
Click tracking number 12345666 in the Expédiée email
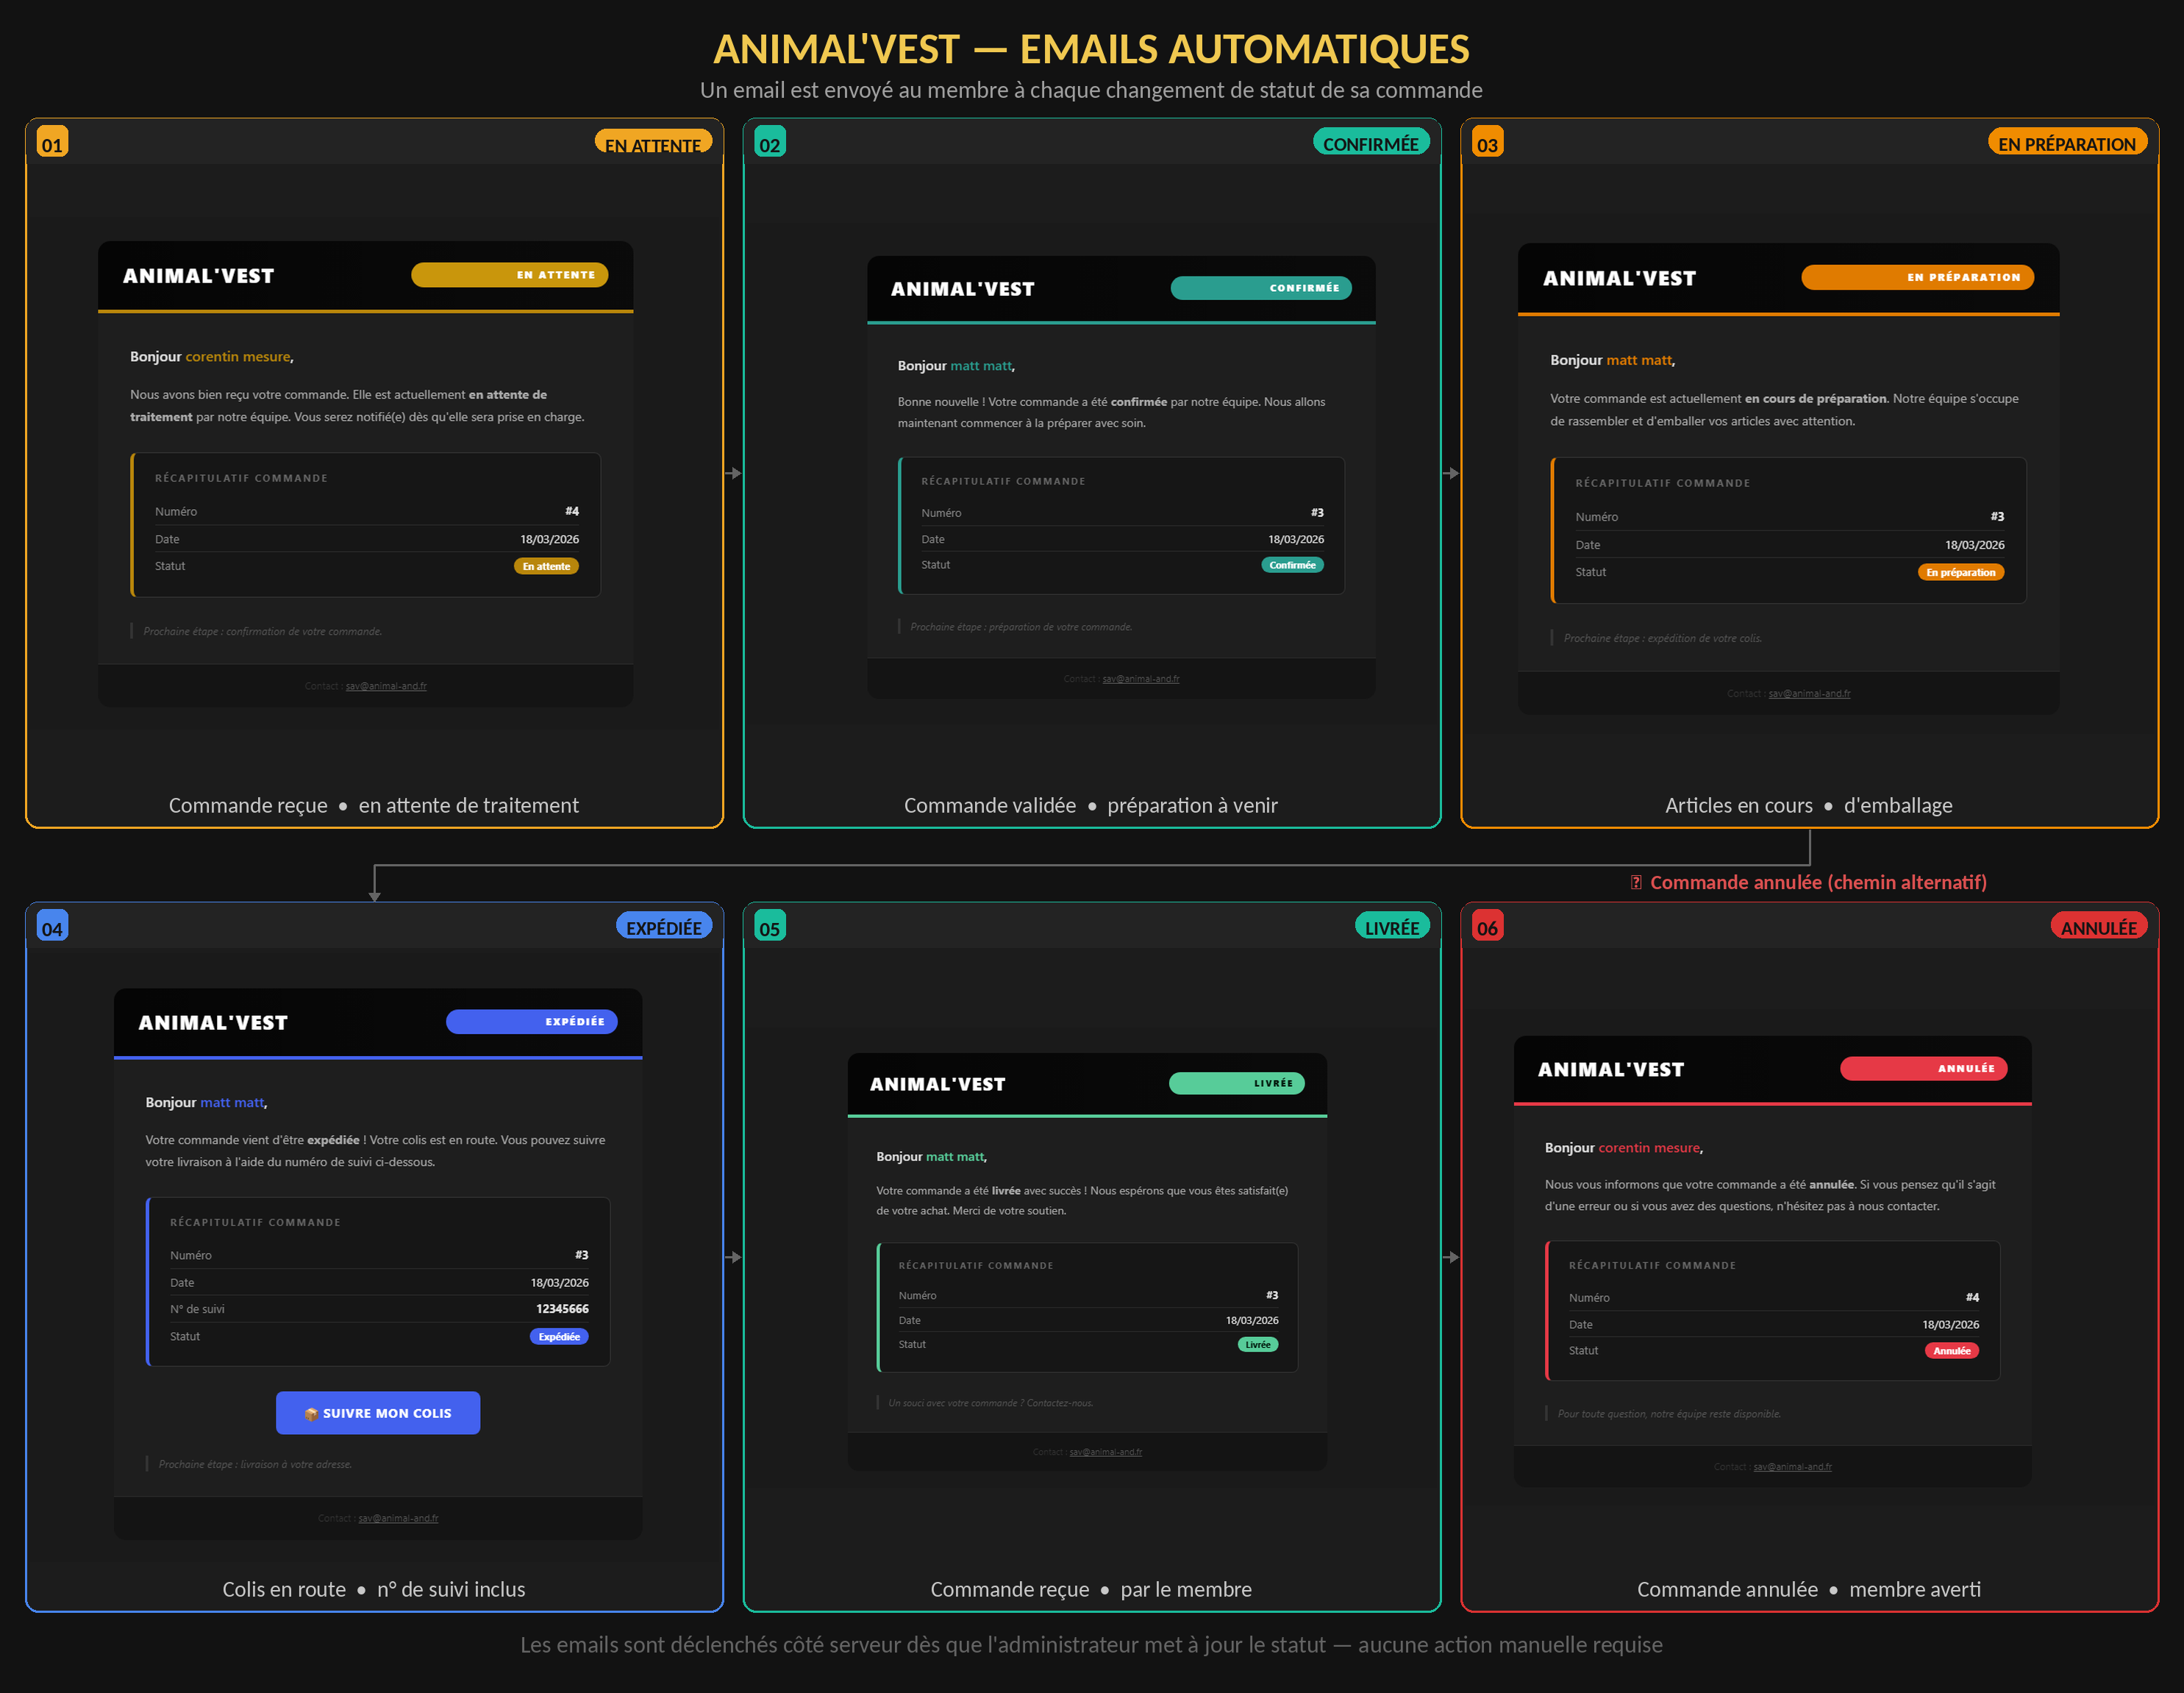click(562, 1309)
